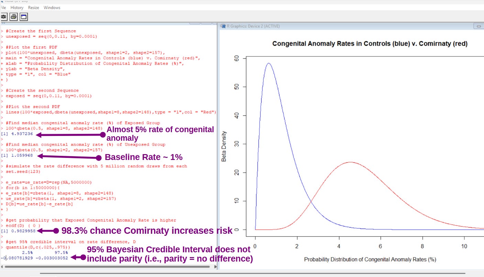Click the plot title about Congenital Anomaly Rates
Image resolution: width=484 pixels, height=277 pixels.
(x=370, y=44)
